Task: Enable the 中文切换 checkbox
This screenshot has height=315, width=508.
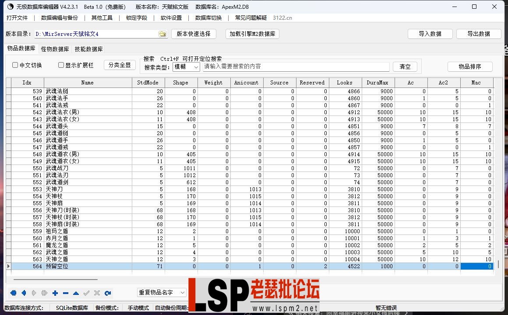Action: [16, 65]
